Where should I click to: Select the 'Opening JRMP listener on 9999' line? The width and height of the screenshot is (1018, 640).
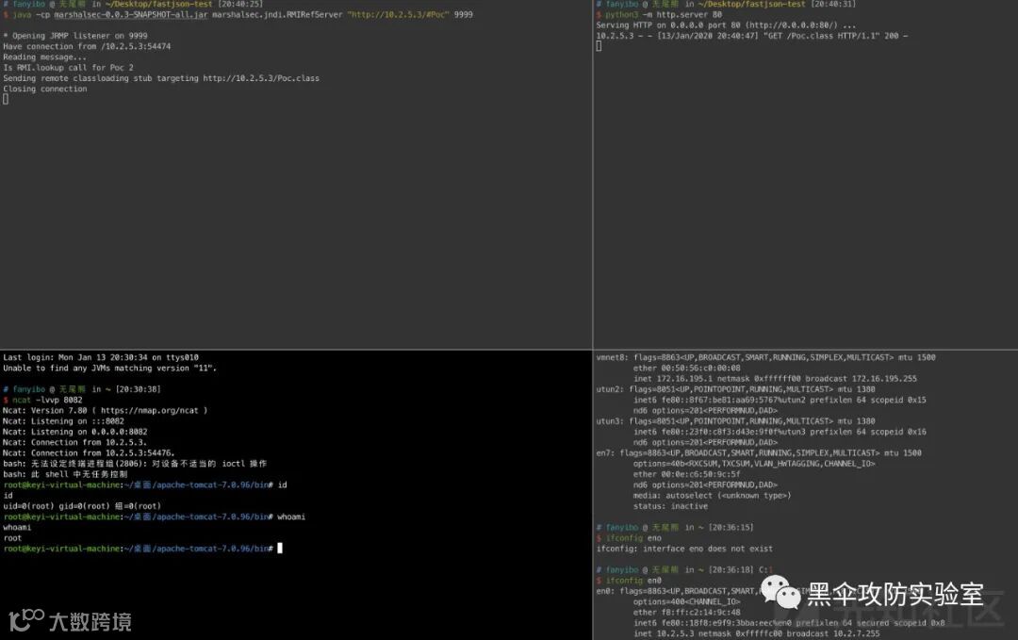pos(75,36)
